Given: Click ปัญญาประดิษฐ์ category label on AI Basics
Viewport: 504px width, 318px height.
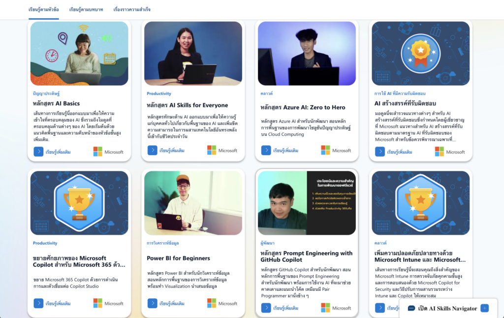Looking at the screenshot, I should point(46,94).
